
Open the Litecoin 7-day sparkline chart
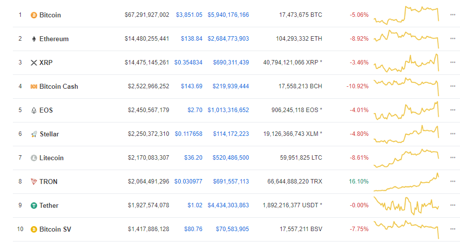coord(407,158)
